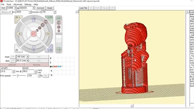Select 100 mm XY jog distance
Image resolution: width=194 pixels, height=109 pixels.
46,22
